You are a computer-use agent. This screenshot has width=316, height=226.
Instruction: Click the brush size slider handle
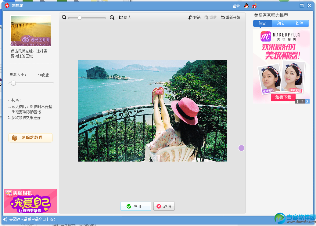tap(13, 83)
